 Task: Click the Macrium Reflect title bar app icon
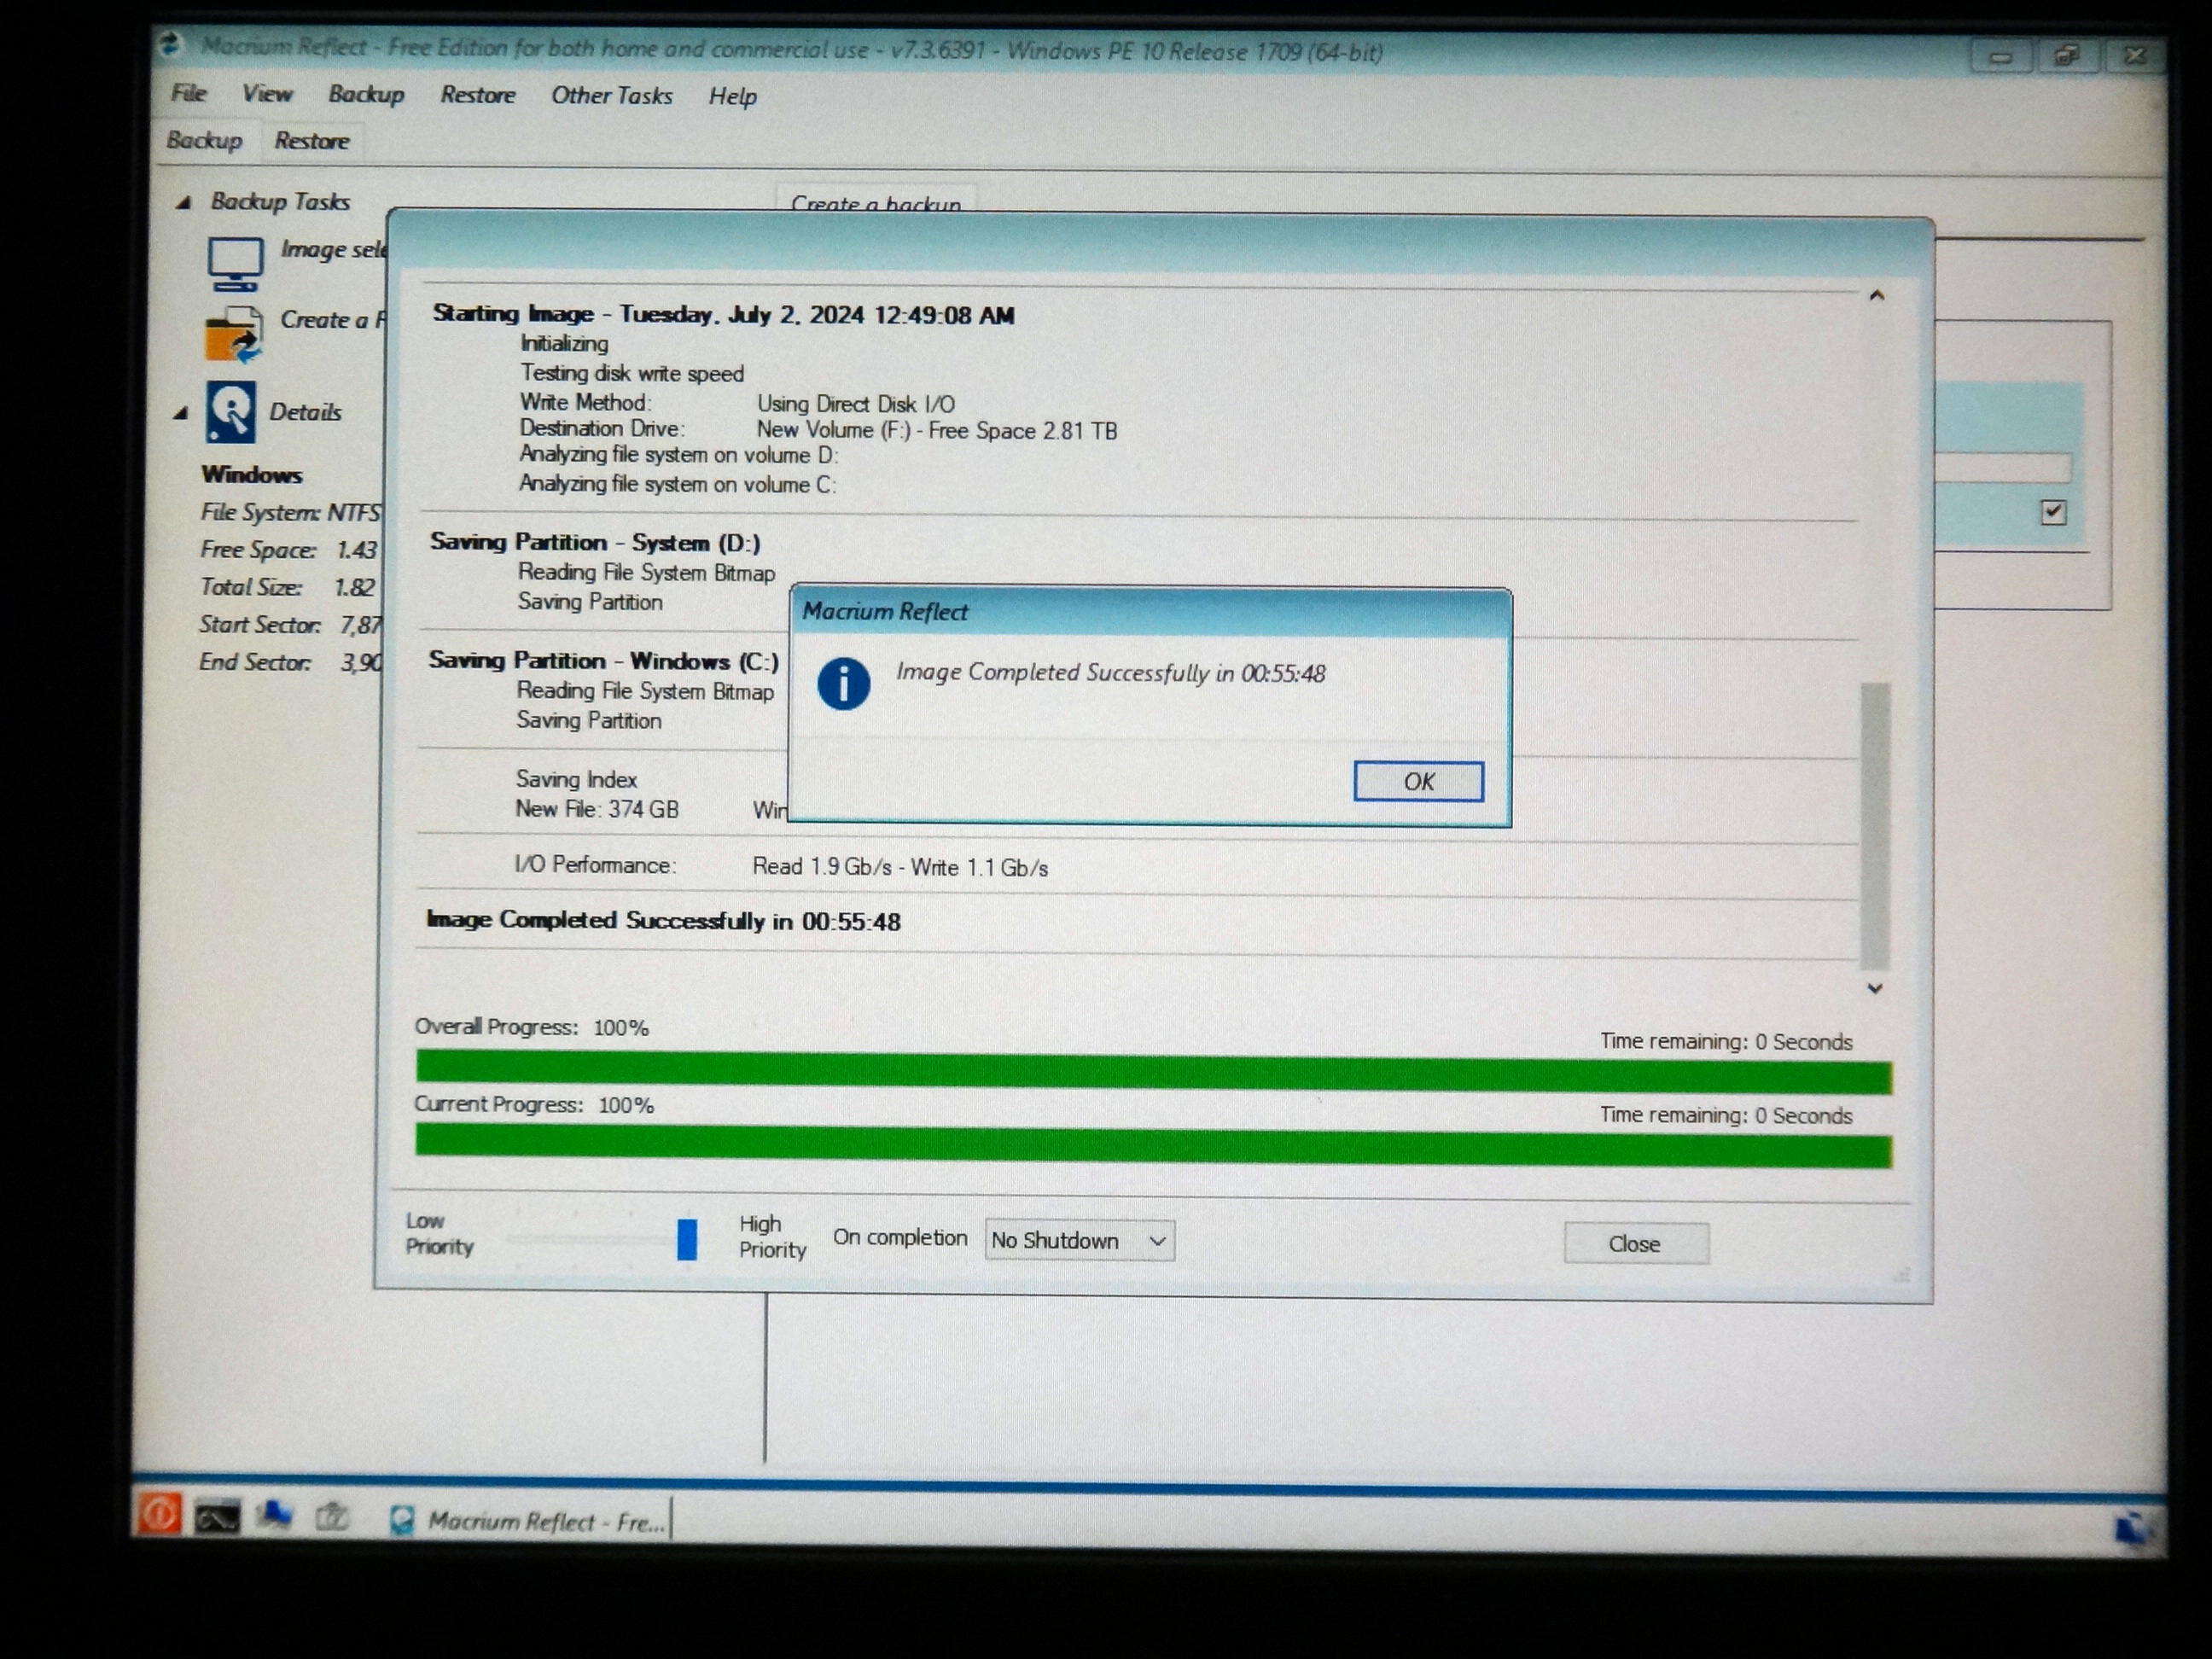170,43
